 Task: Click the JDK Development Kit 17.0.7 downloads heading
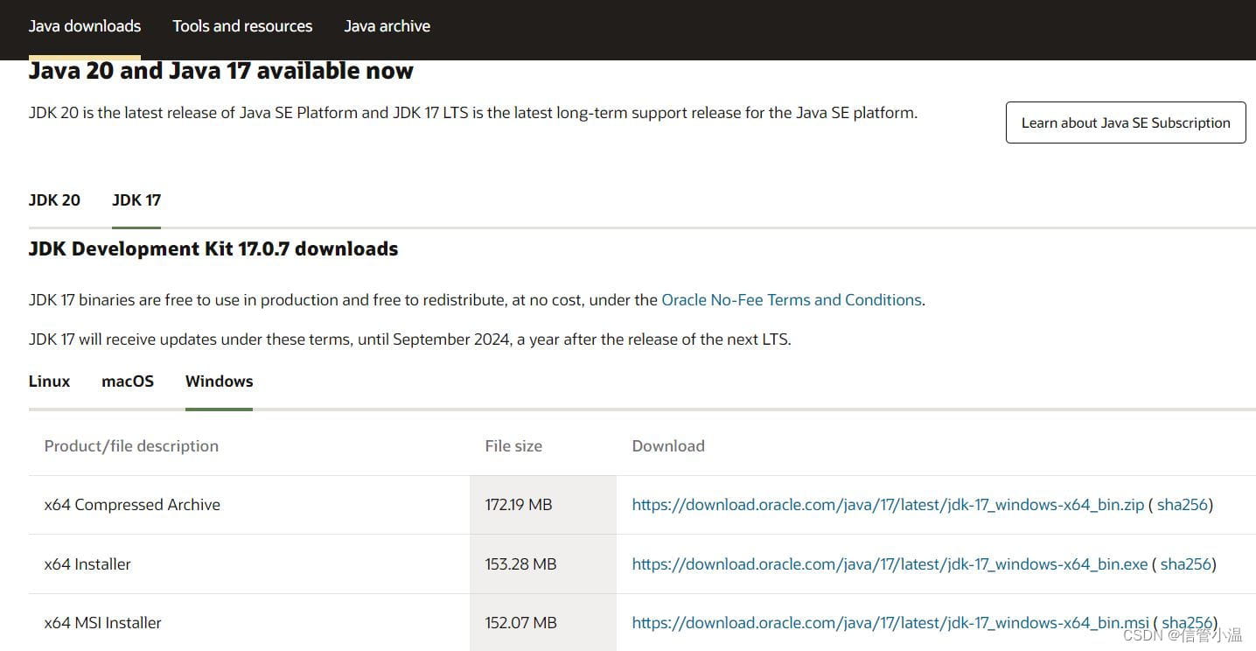click(x=213, y=249)
